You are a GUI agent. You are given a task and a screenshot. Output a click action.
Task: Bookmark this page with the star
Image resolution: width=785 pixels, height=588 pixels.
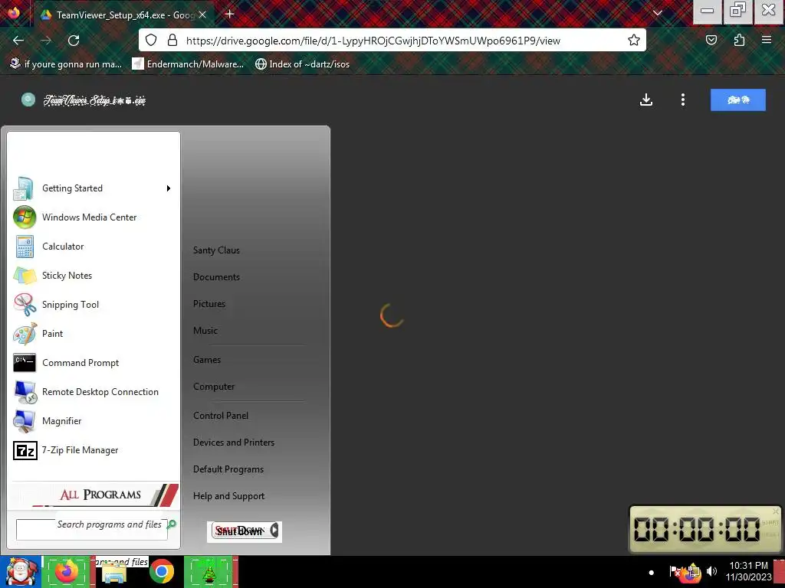[x=634, y=40]
